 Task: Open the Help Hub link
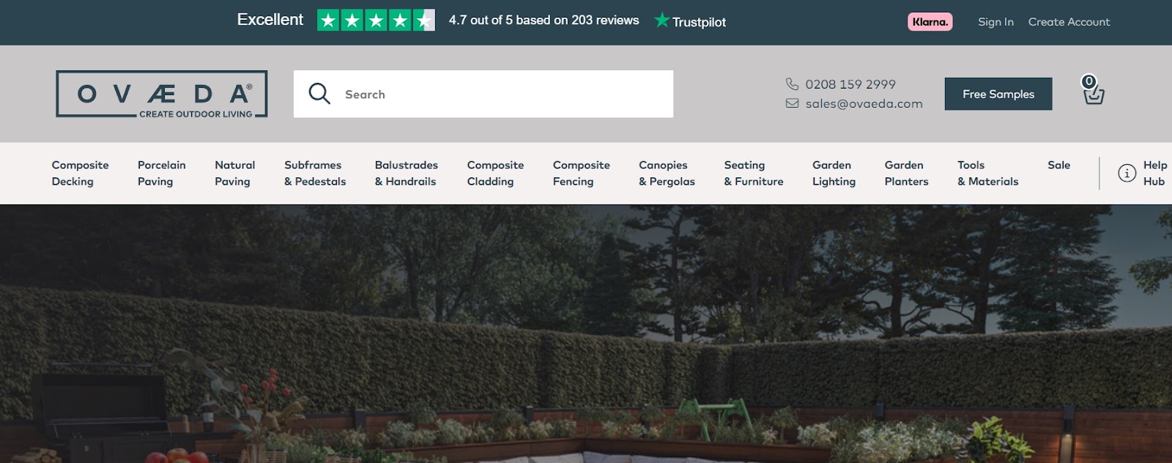tap(1154, 173)
